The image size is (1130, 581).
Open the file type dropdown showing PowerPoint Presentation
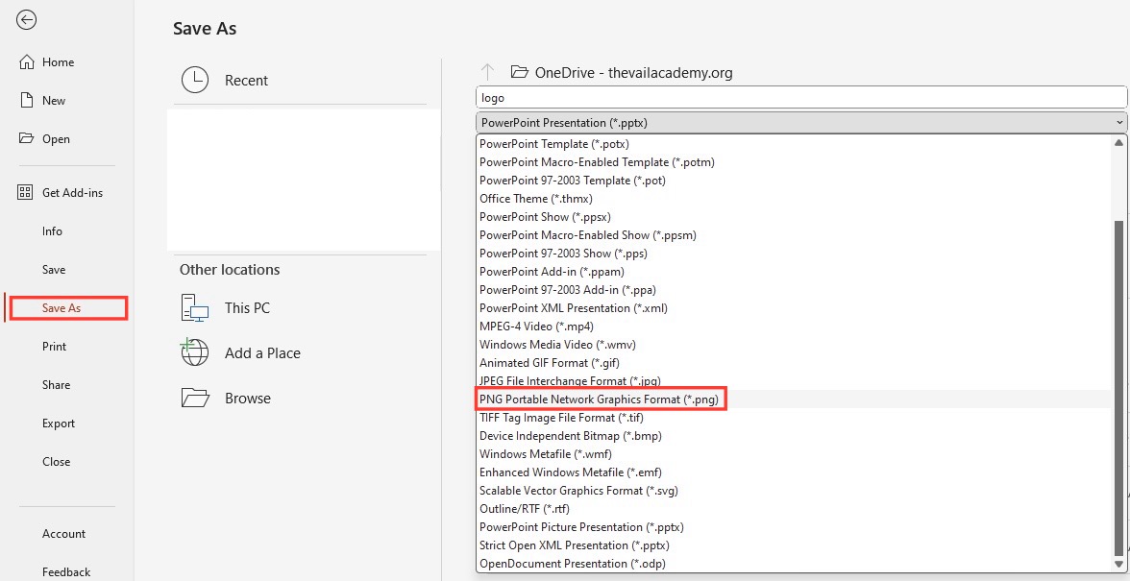(801, 122)
